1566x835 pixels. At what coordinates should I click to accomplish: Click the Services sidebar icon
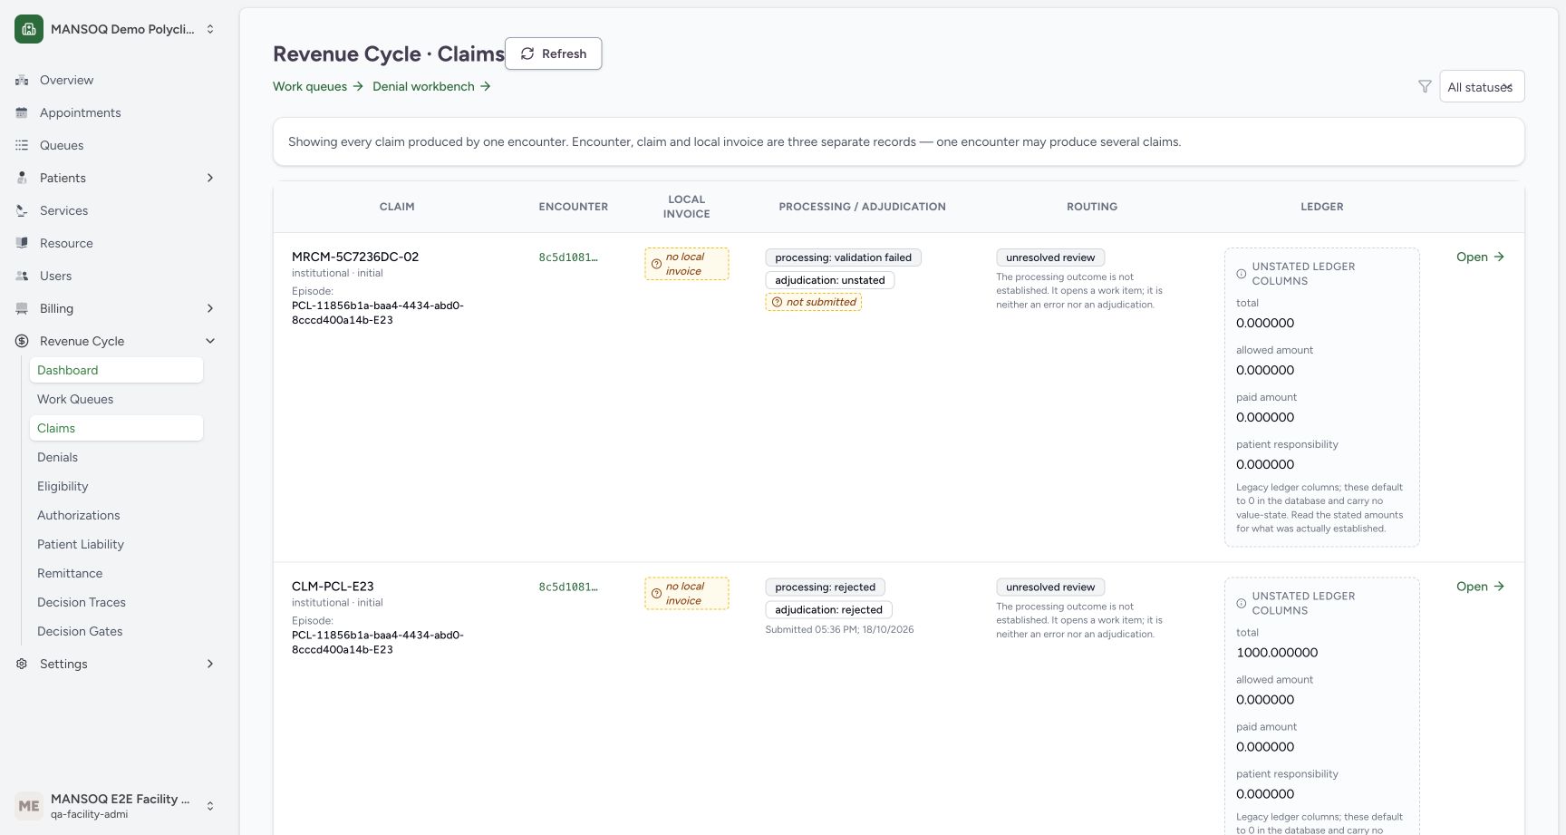22,211
